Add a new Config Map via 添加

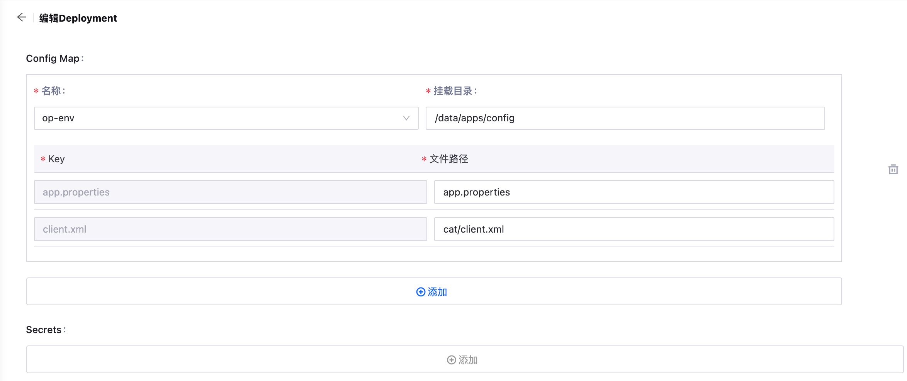(x=437, y=292)
